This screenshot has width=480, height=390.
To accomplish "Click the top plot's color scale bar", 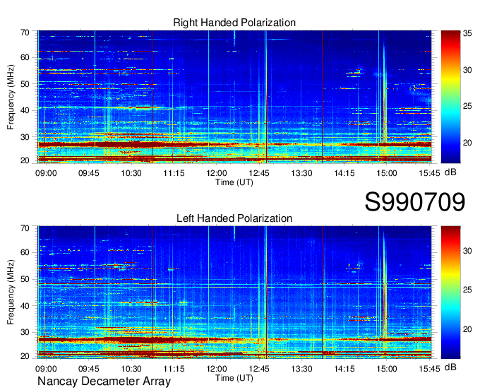I will [x=450, y=97].
